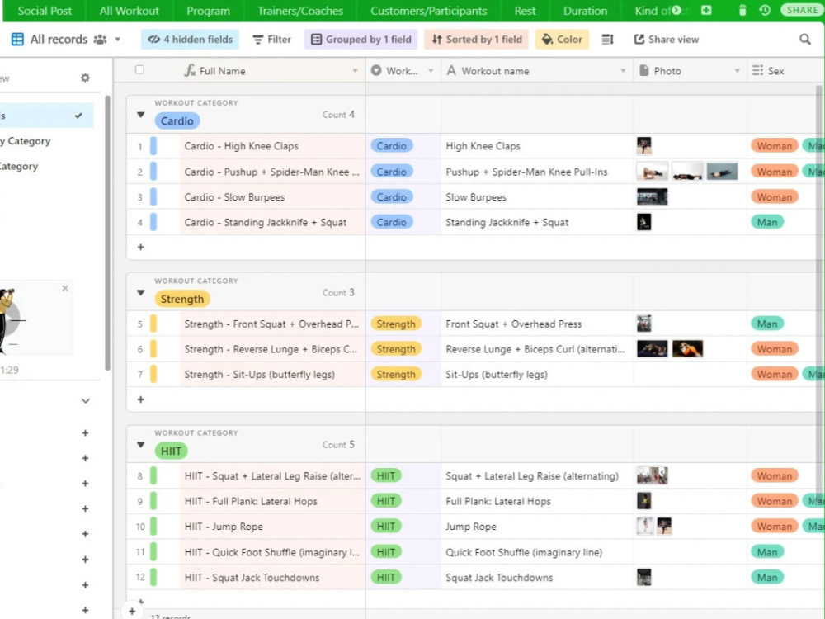The height and width of the screenshot is (619, 825).
Task: Click the Strength tag in Sit-Ups row
Action: tap(396, 374)
